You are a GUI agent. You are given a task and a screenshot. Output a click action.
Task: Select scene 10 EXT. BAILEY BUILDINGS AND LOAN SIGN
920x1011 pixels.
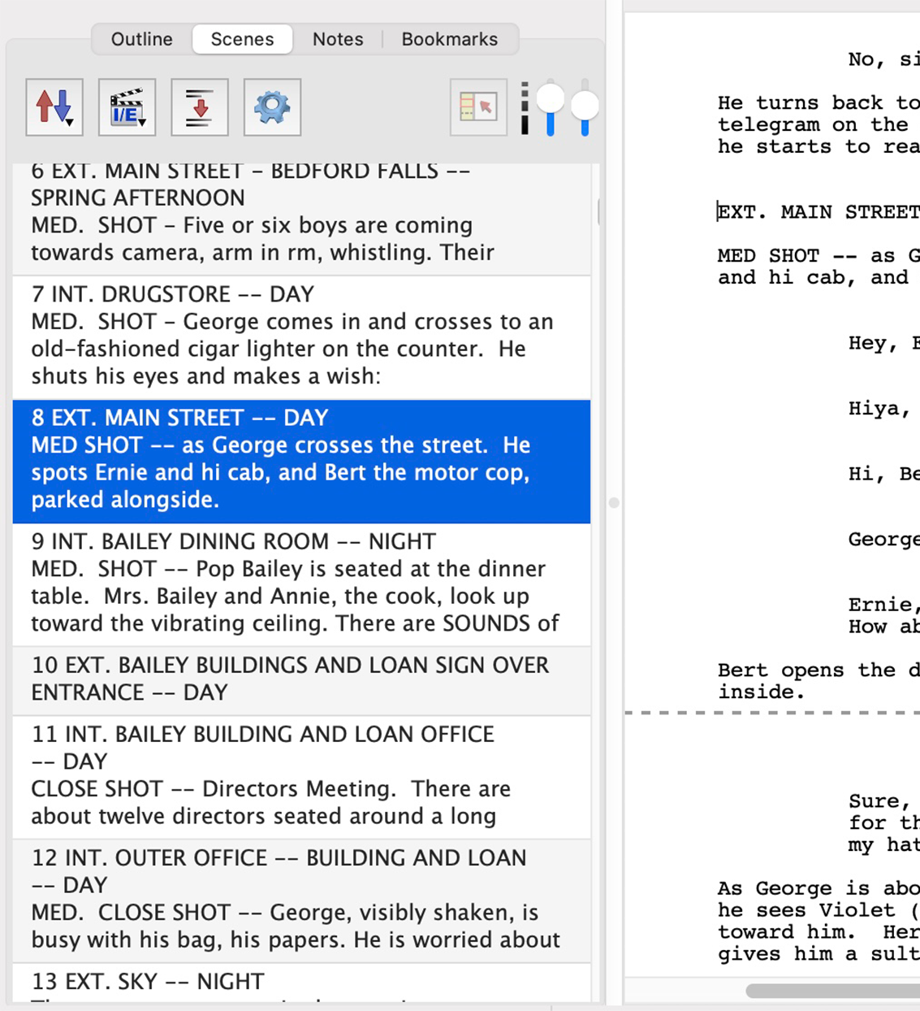[301, 680]
